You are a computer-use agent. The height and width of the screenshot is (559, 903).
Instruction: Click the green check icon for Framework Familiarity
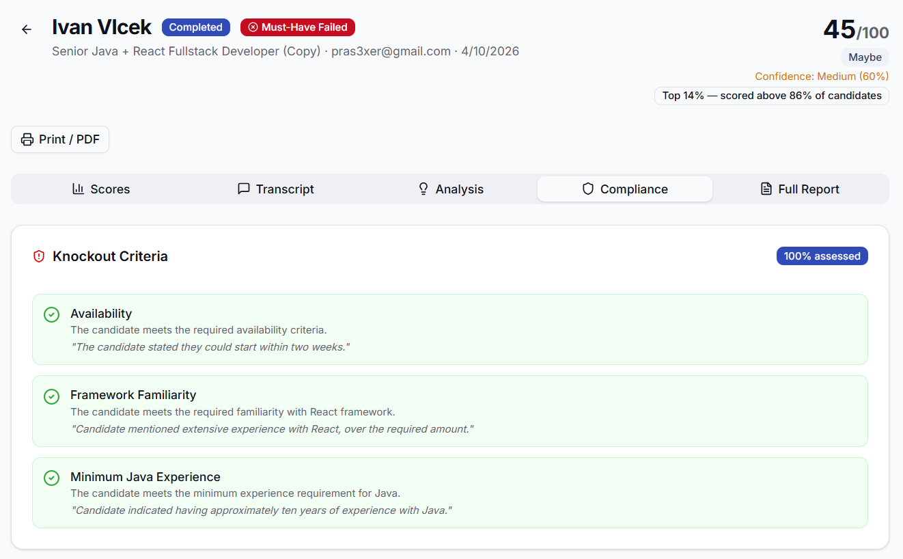(x=51, y=396)
